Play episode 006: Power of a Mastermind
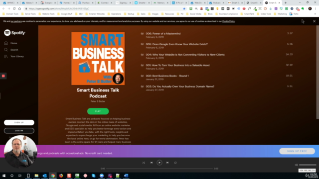Viewport: 319px width, 179px height. pyautogui.click(x=163, y=34)
